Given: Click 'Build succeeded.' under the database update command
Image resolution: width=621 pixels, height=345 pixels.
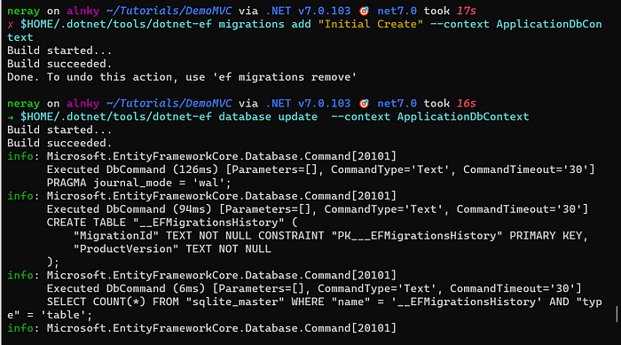Looking at the screenshot, I should pos(59,143).
